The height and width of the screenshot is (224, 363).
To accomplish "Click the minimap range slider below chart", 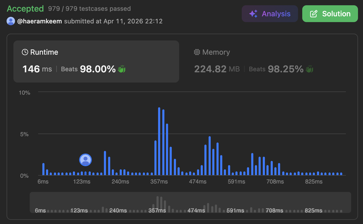I will coord(190,202).
